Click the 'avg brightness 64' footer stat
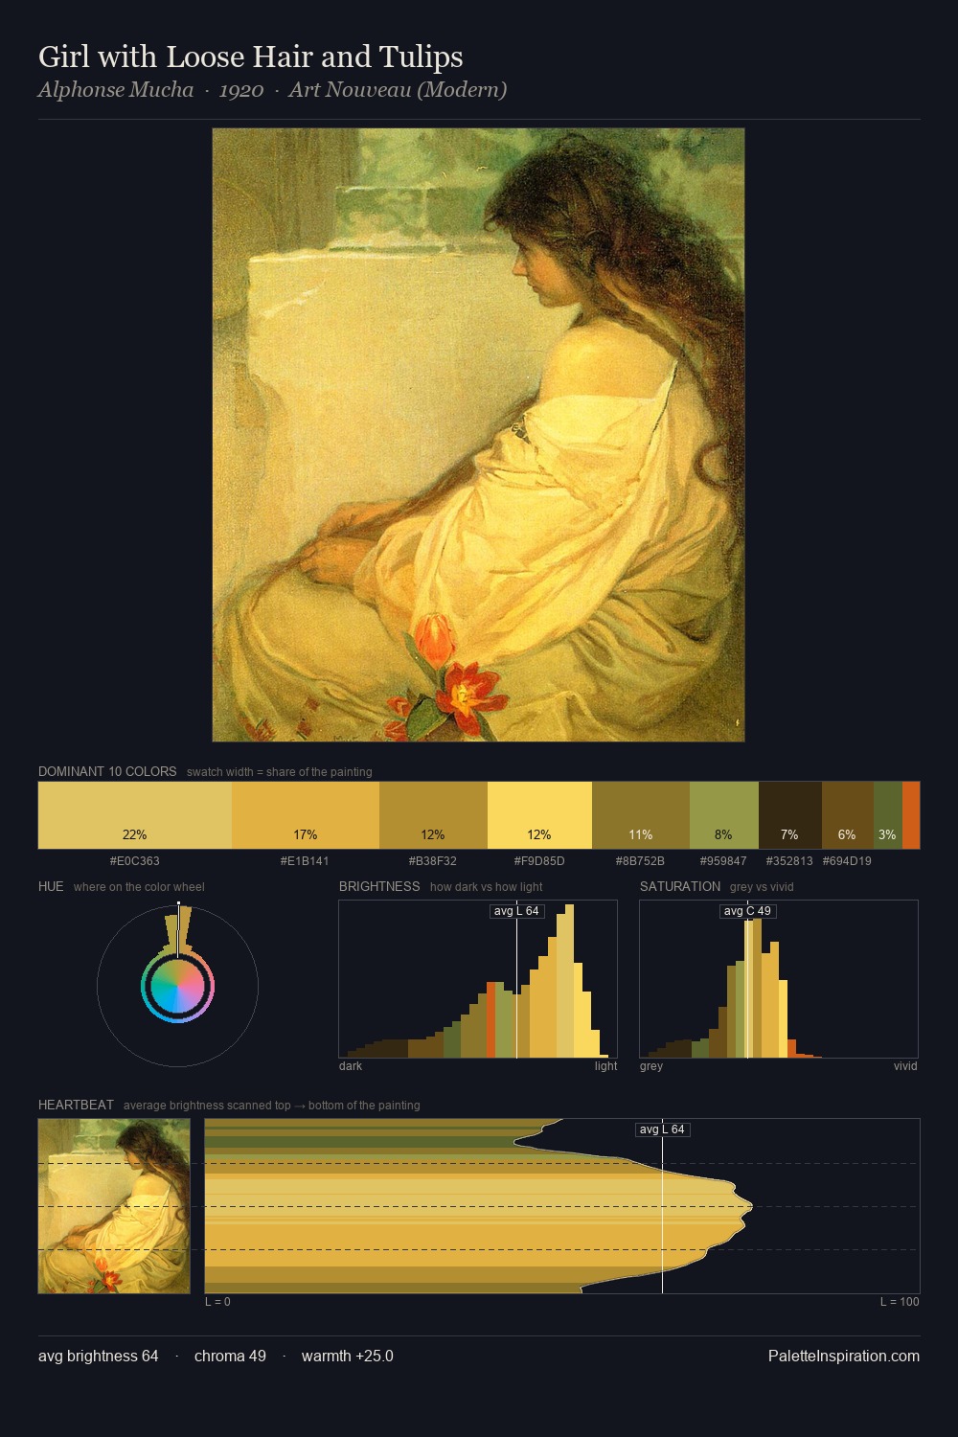Screen dimensions: 958x1437 point(99,1356)
